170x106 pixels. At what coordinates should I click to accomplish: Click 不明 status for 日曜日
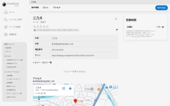158,27
